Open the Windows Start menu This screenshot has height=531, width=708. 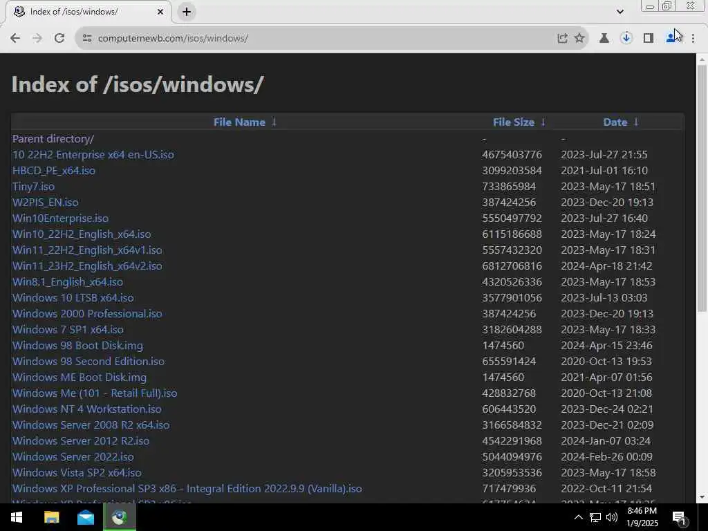(17, 517)
